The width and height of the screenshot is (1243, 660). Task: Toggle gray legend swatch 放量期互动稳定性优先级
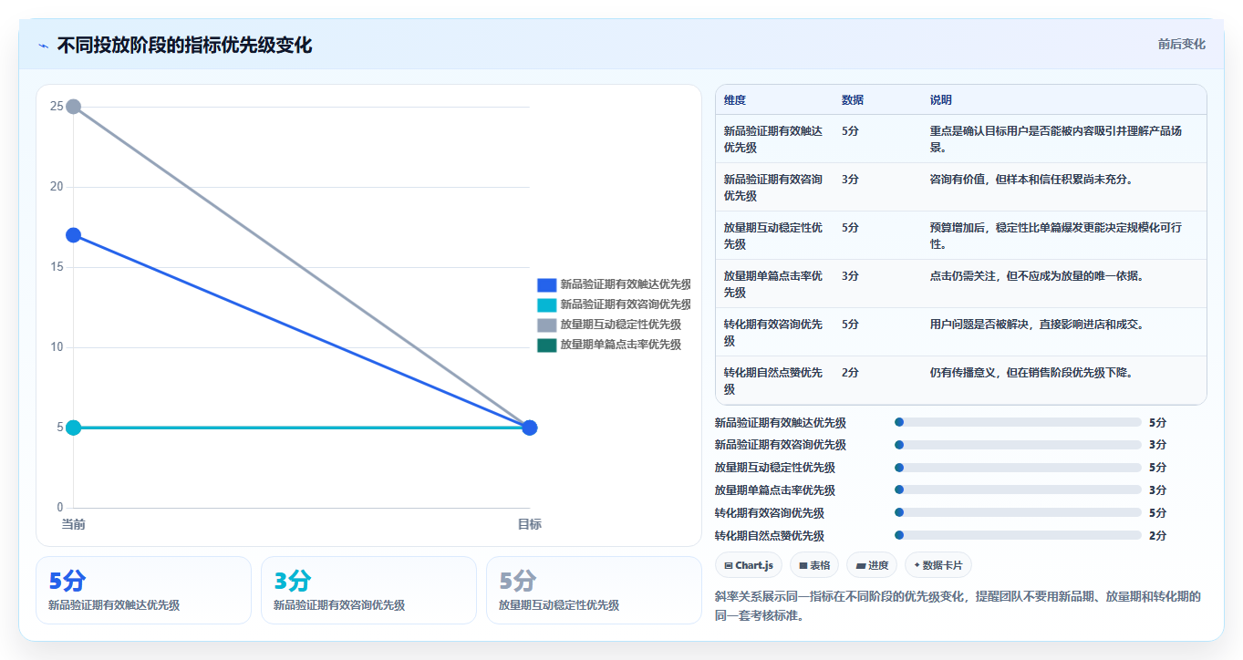tap(546, 325)
